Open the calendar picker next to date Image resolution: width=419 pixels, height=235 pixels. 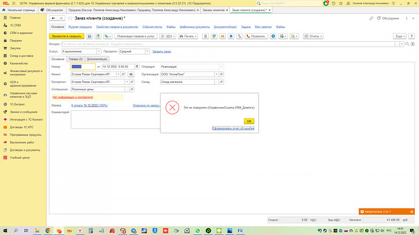coord(137,67)
